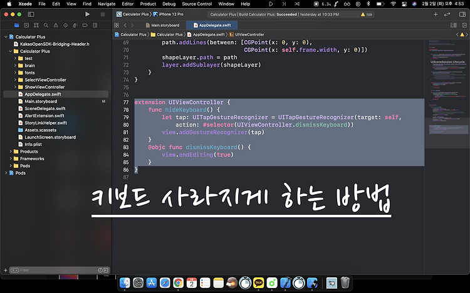Click the navigator Filter field
The image size is (470, 293).
point(58,270)
